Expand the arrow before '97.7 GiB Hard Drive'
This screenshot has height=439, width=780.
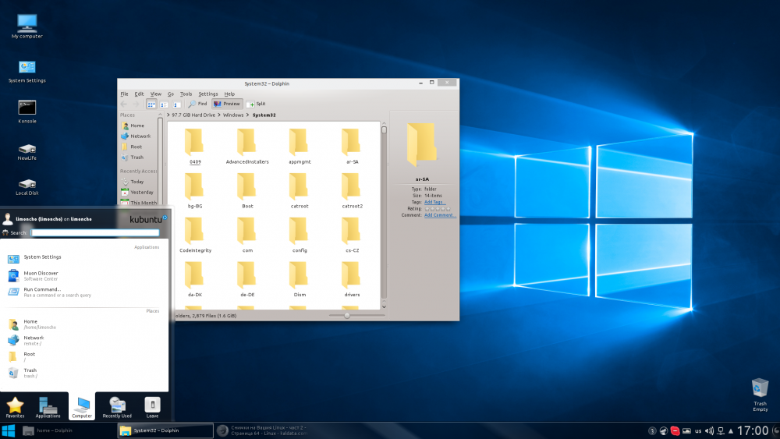pos(168,115)
